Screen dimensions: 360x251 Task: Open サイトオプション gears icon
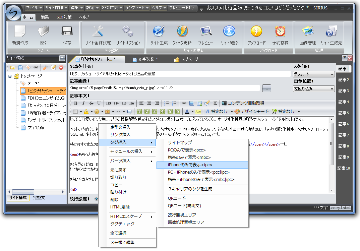pyautogui.click(x=128, y=31)
